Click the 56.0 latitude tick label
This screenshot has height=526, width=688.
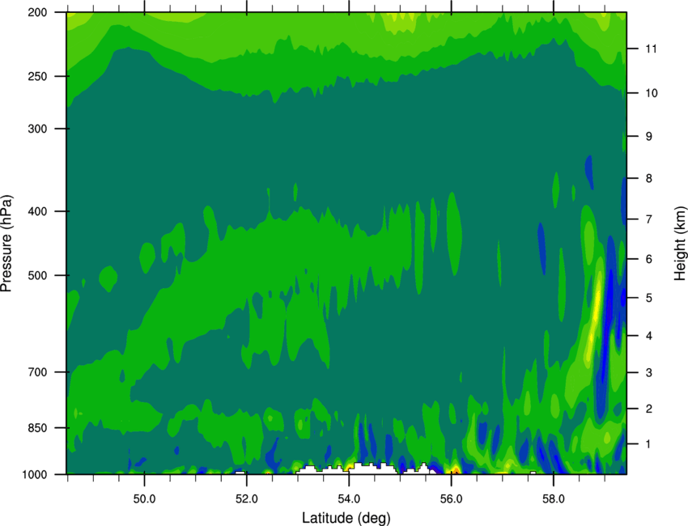click(x=451, y=499)
